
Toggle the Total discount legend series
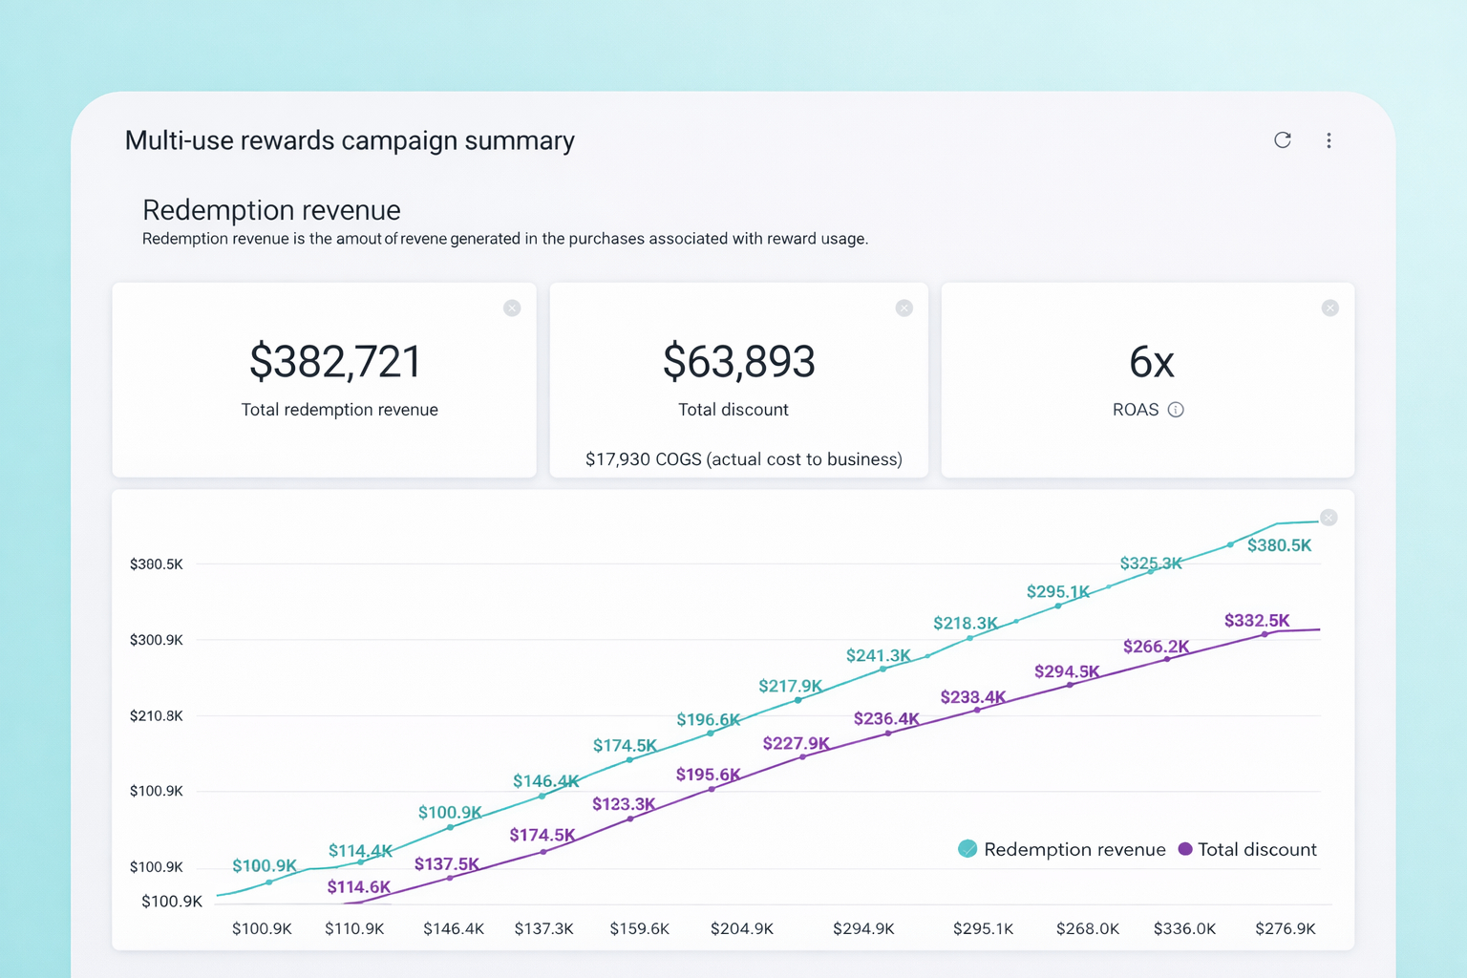1247,849
